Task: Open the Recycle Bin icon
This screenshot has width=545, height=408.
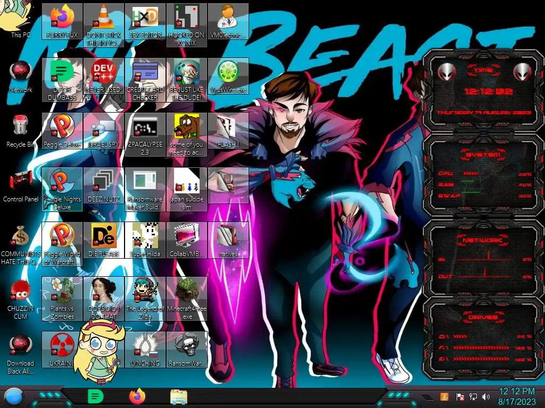Action: coord(20,131)
